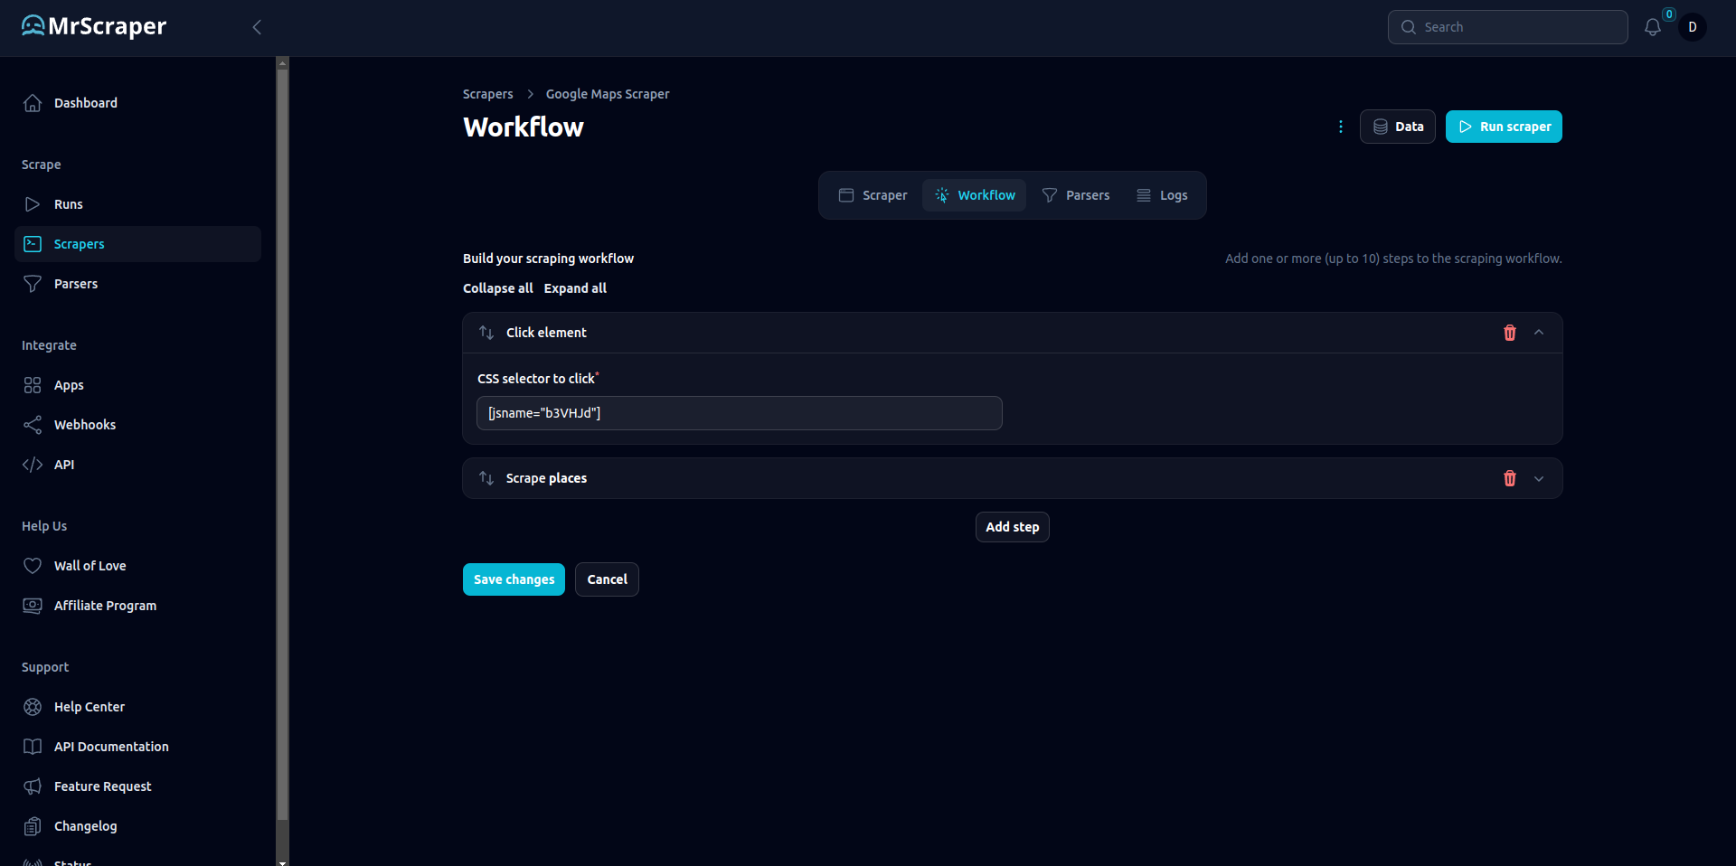Open Apps in the sidebar
The height and width of the screenshot is (866, 1736).
tap(137, 385)
